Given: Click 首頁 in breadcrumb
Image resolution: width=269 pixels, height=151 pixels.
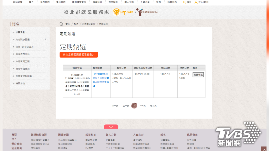Looking at the screenshot, I should (68, 24).
